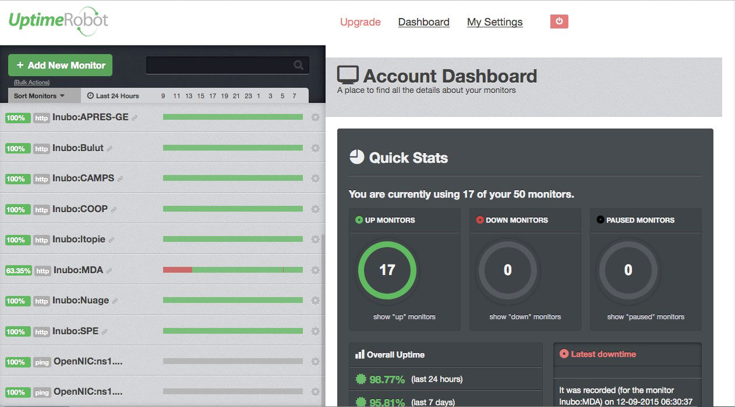
Task: Click the red power logout icon
Action: pyautogui.click(x=559, y=22)
